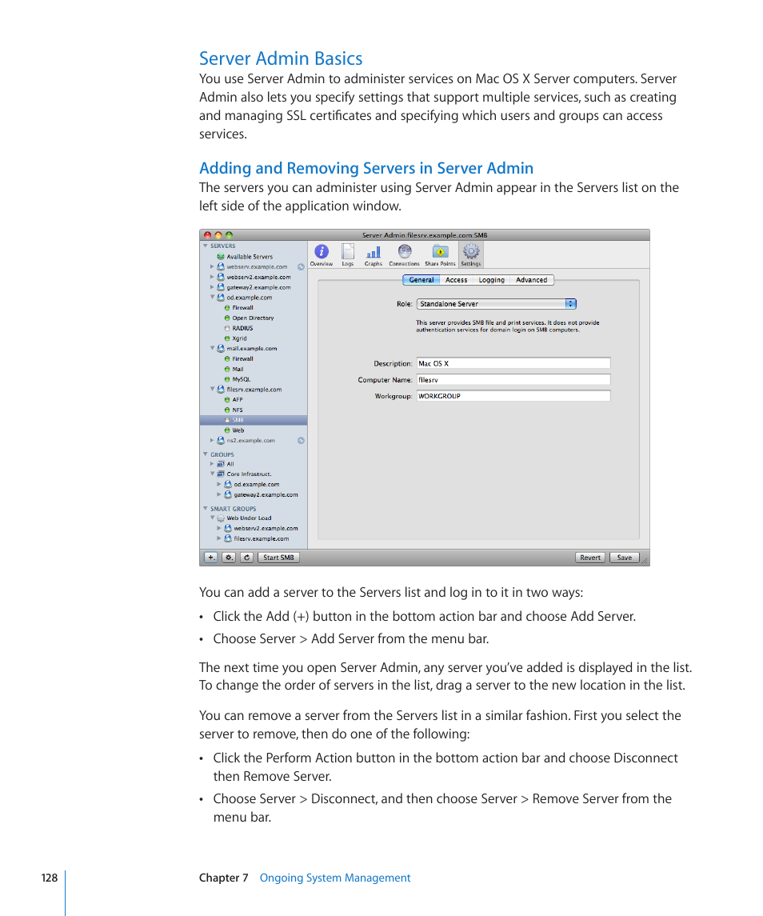
Task: Select the Mail service under mail.example.com
Action: pos(238,370)
